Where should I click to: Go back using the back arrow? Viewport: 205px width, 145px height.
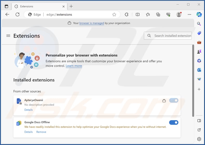coord(7,15)
